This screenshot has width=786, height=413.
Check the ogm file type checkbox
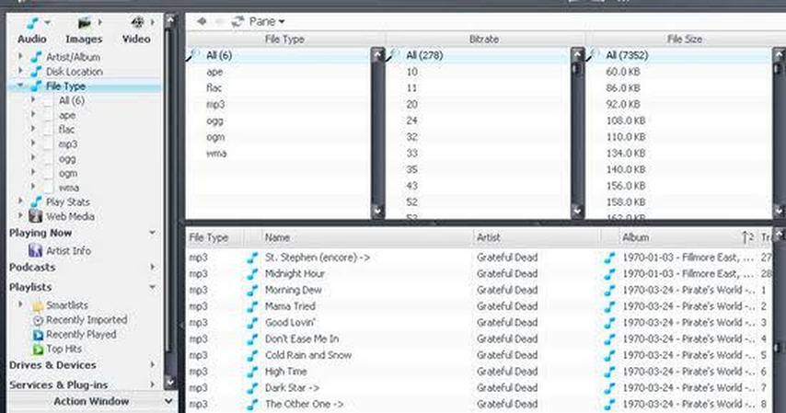(48, 174)
